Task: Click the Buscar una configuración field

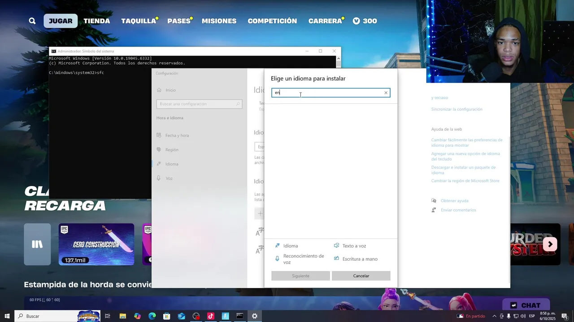Action: coord(199,104)
